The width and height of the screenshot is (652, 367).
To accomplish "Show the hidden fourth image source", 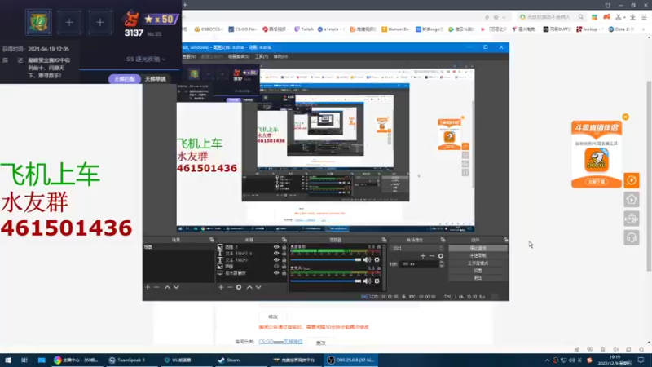I will (276, 266).
